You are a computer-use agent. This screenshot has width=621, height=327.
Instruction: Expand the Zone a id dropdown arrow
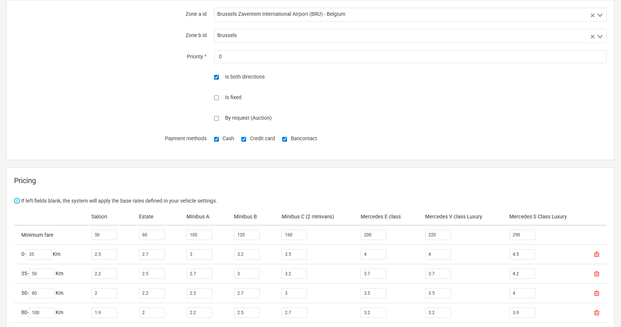(x=600, y=15)
